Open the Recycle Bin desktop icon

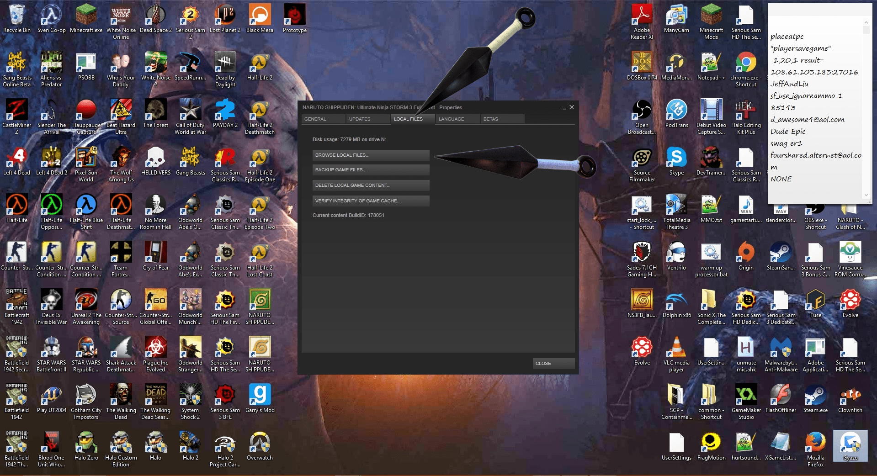[17, 18]
